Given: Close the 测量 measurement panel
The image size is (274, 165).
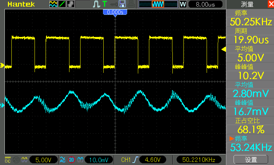Looking at the screenshot, I should point(270,4).
